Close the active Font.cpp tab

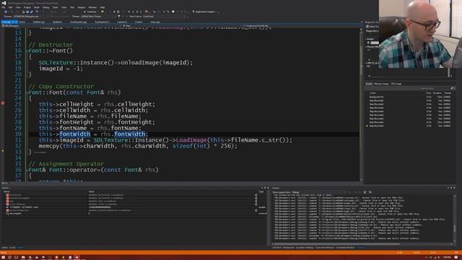[16, 22]
